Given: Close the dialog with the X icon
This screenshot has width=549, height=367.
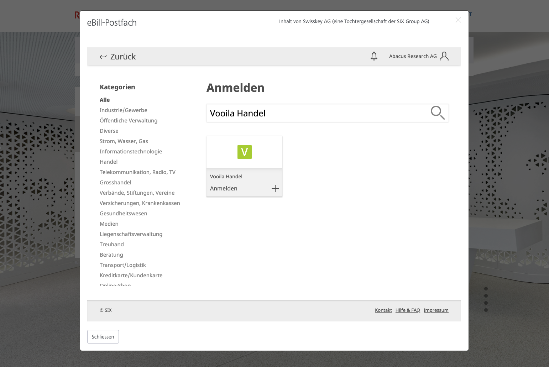Looking at the screenshot, I should click(x=458, y=20).
